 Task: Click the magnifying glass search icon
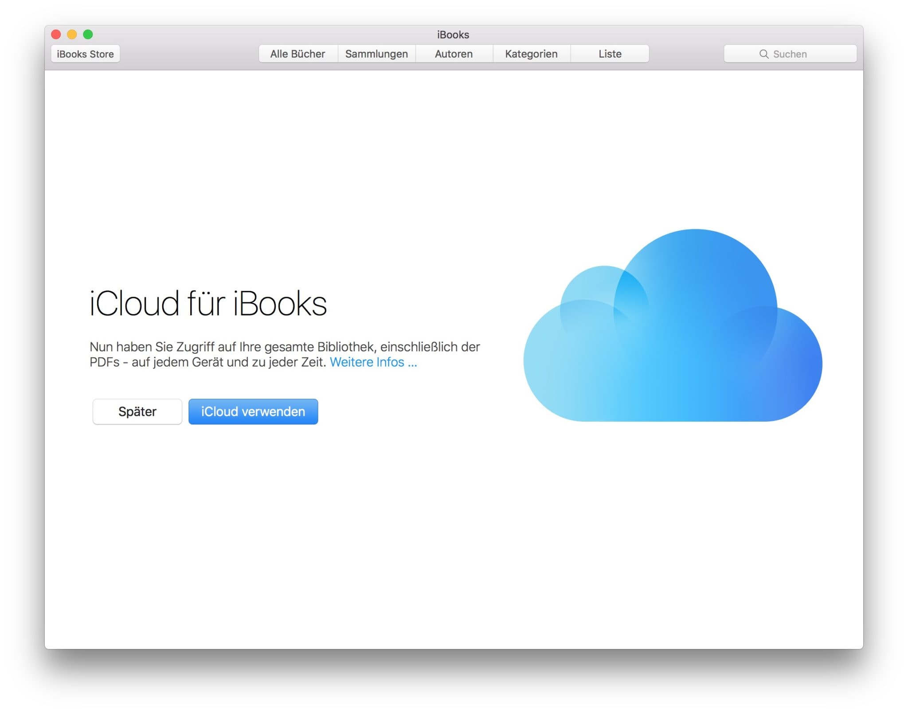[763, 54]
